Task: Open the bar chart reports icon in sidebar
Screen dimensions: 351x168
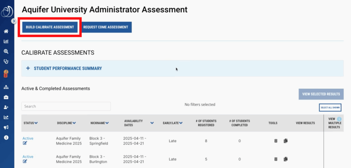Action: coord(6,41)
